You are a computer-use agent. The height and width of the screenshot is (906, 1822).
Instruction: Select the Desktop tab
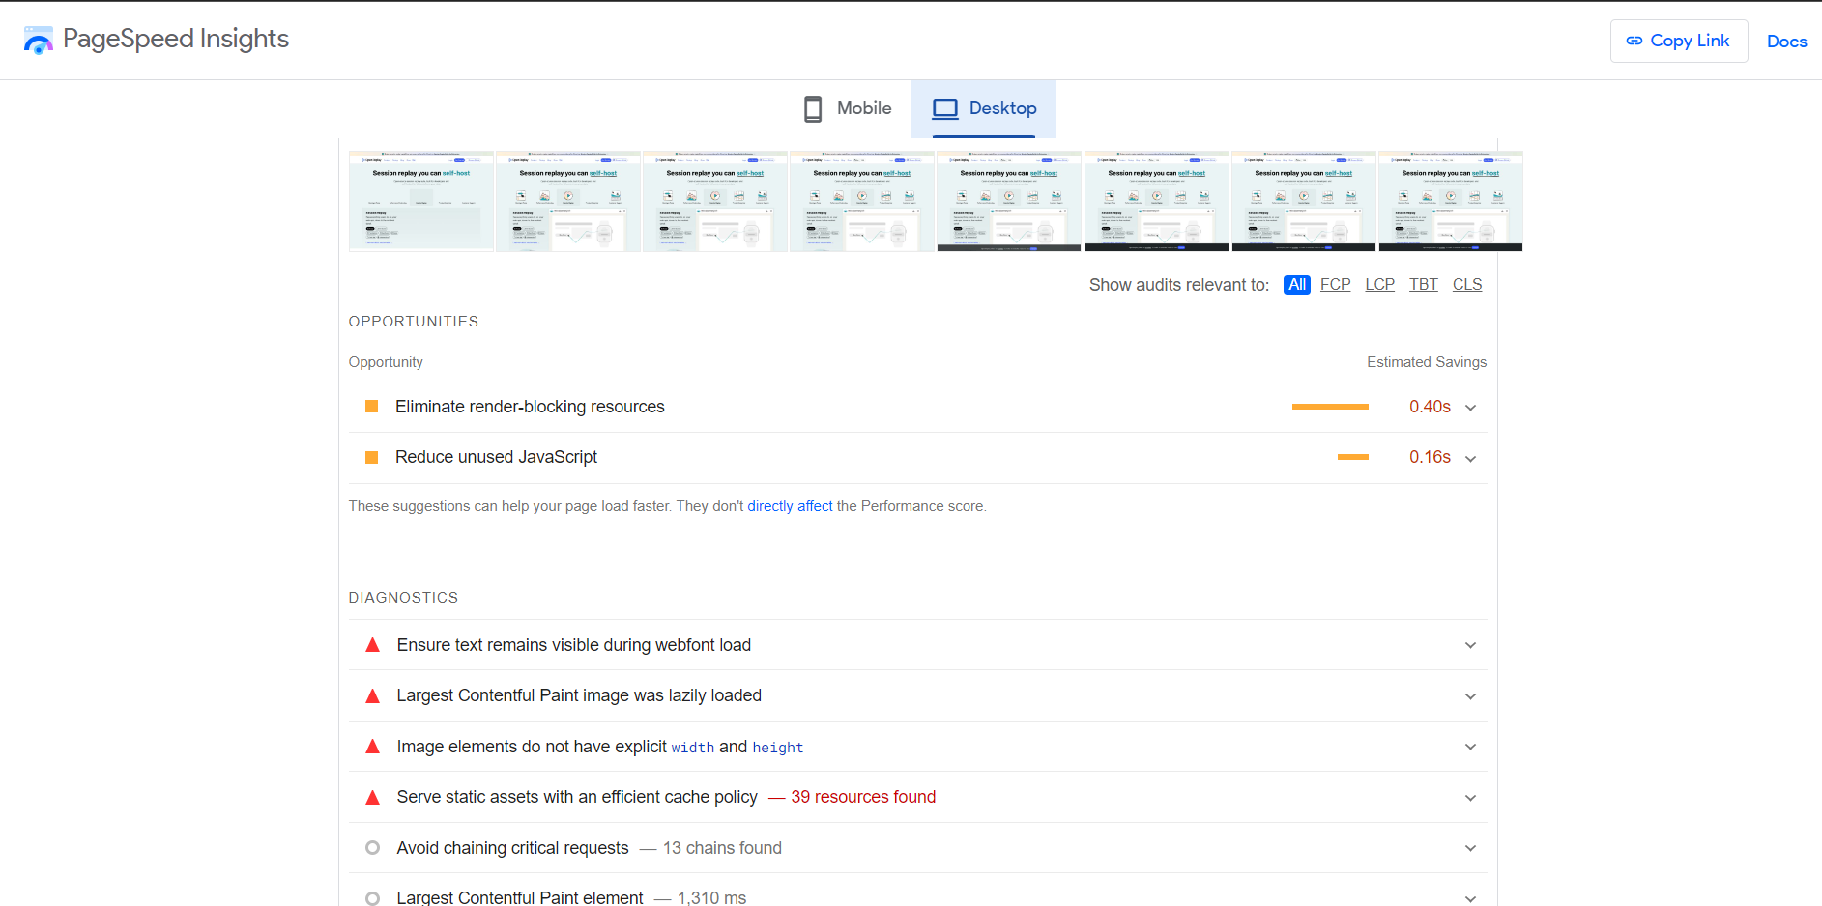(x=984, y=108)
